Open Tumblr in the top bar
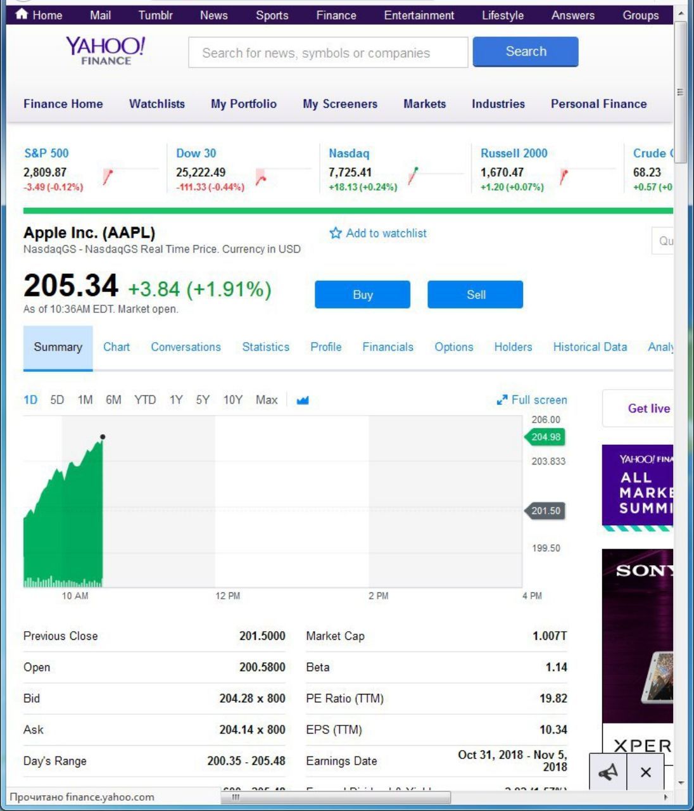 [x=155, y=15]
